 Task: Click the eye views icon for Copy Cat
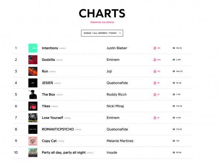point(174,141)
